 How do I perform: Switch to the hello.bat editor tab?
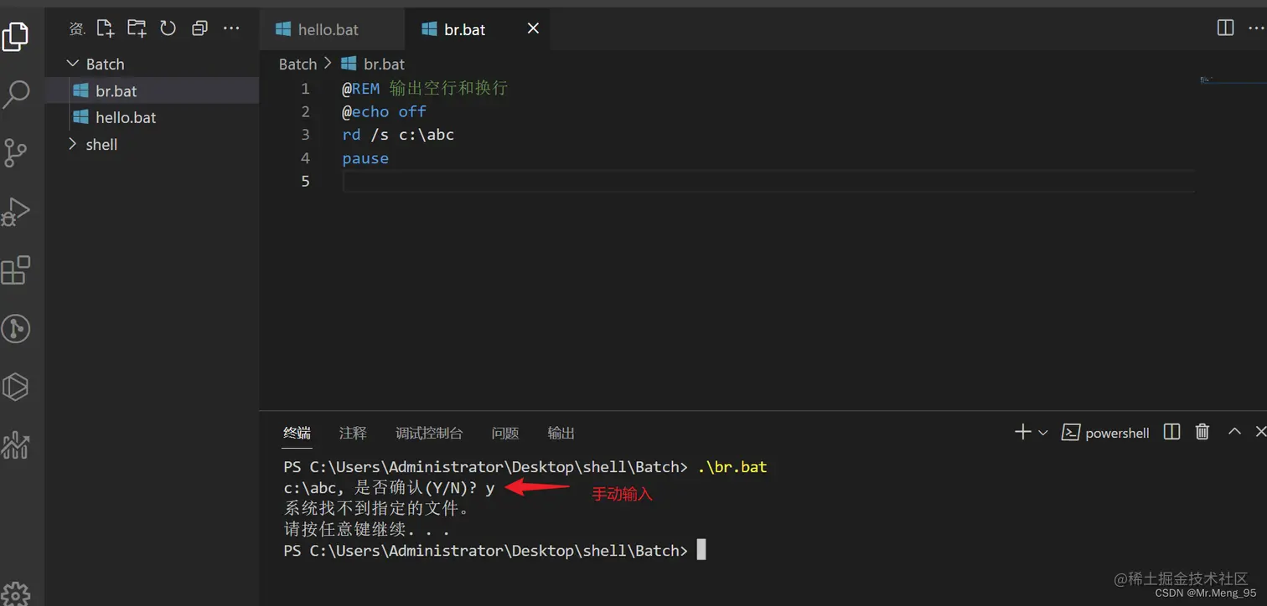pyautogui.click(x=333, y=29)
